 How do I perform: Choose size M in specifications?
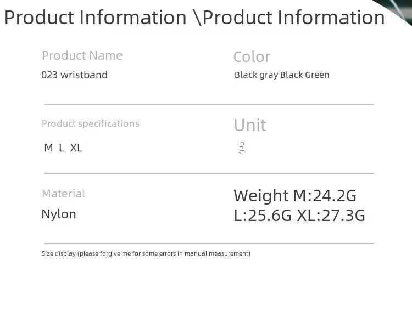point(48,148)
